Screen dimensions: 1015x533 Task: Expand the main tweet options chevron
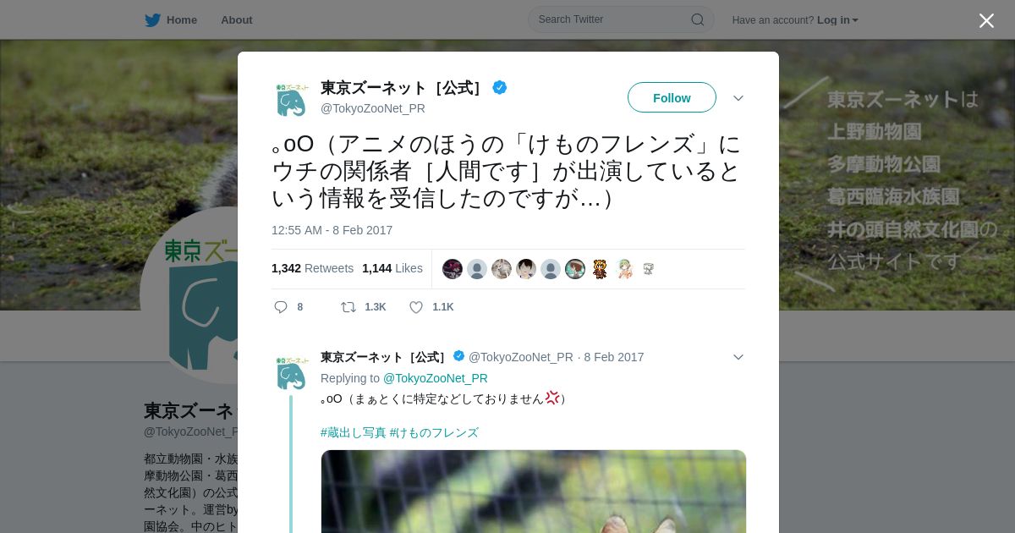738,98
